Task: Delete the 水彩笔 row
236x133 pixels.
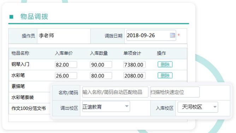Action: pyautogui.click(x=165, y=75)
